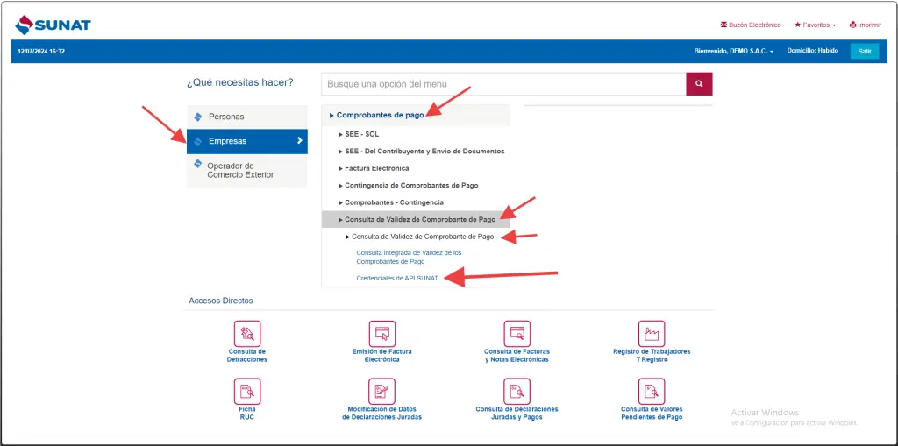Open the Emisión de Factura Electrónica text link
The width and height of the screenshot is (898, 446).
tap(382, 356)
